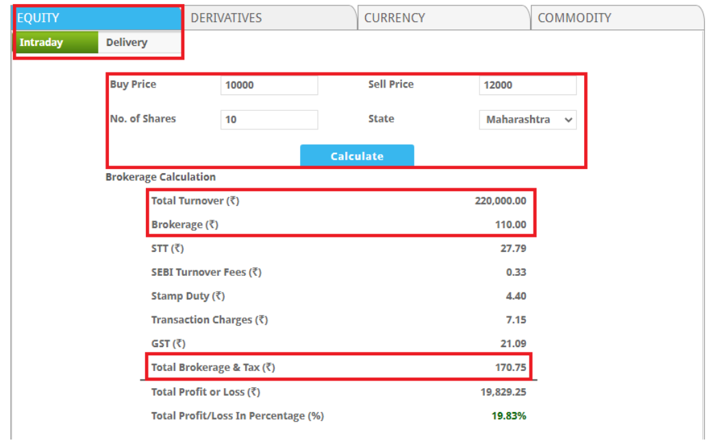Click the GST value 21.09

tap(513, 344)
